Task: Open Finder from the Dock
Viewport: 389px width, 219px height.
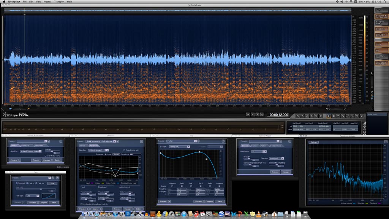Action: [85, 214]
